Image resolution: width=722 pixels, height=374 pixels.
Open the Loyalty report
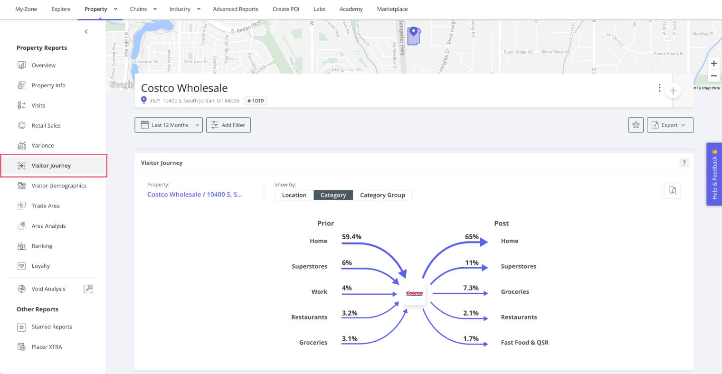[40, 266]
